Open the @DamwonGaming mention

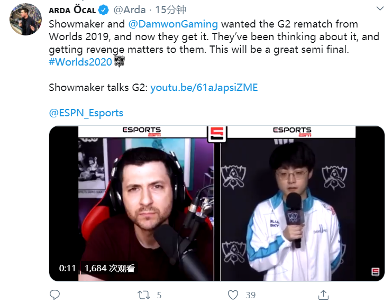tap(173, 24)
